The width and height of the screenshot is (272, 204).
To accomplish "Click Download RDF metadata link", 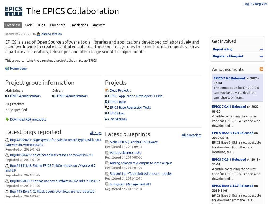I will click(28, 120).
